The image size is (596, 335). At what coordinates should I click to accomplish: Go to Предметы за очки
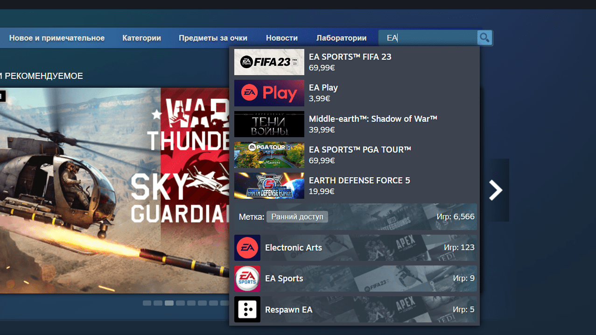[x=213, y=38]
